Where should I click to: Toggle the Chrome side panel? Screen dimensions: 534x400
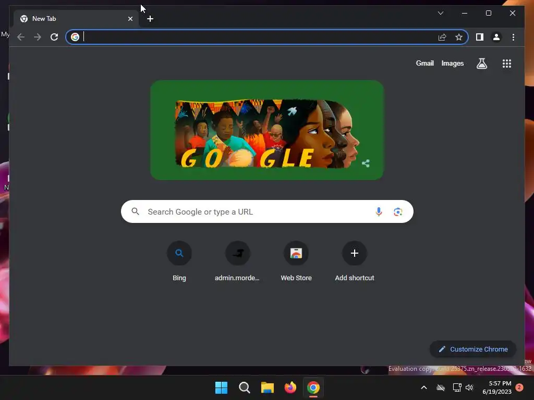(x=480, y=37)
